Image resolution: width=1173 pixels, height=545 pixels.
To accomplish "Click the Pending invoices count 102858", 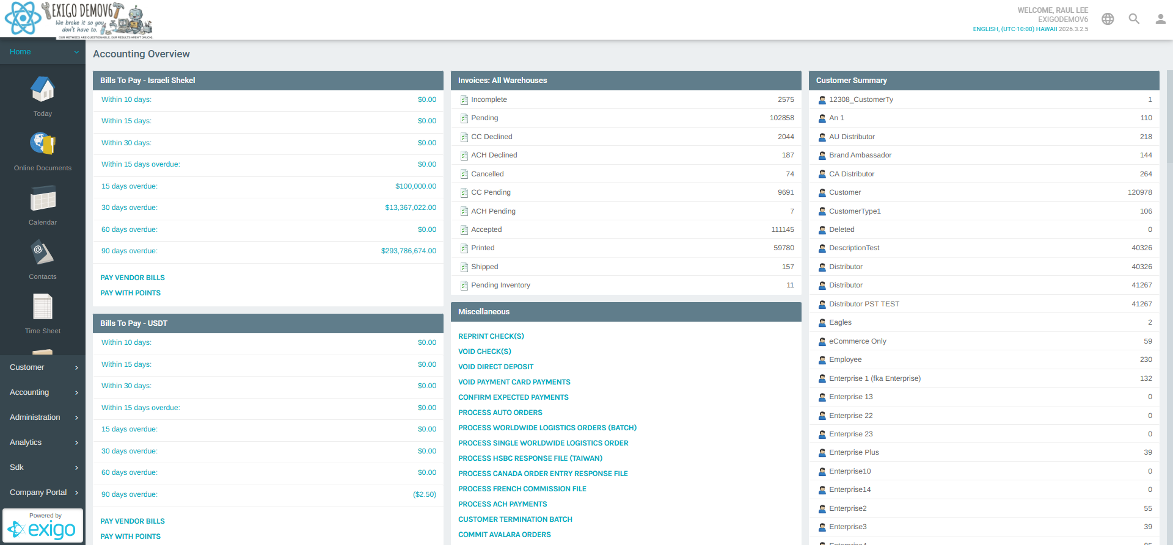I will [782, 118].
